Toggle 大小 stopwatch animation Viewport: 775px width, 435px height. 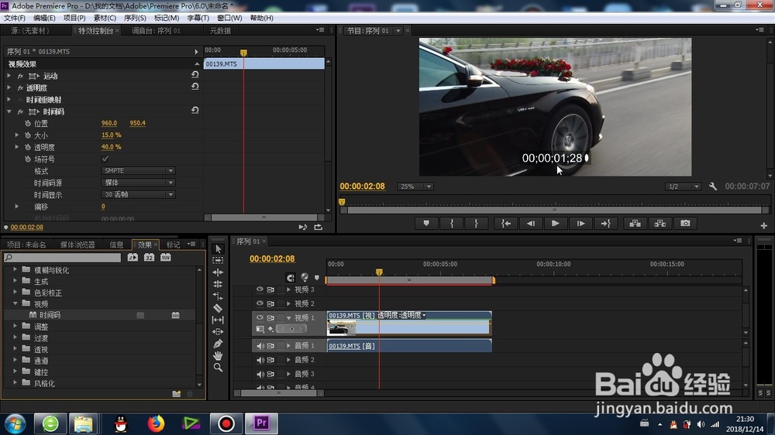point(28,135)
